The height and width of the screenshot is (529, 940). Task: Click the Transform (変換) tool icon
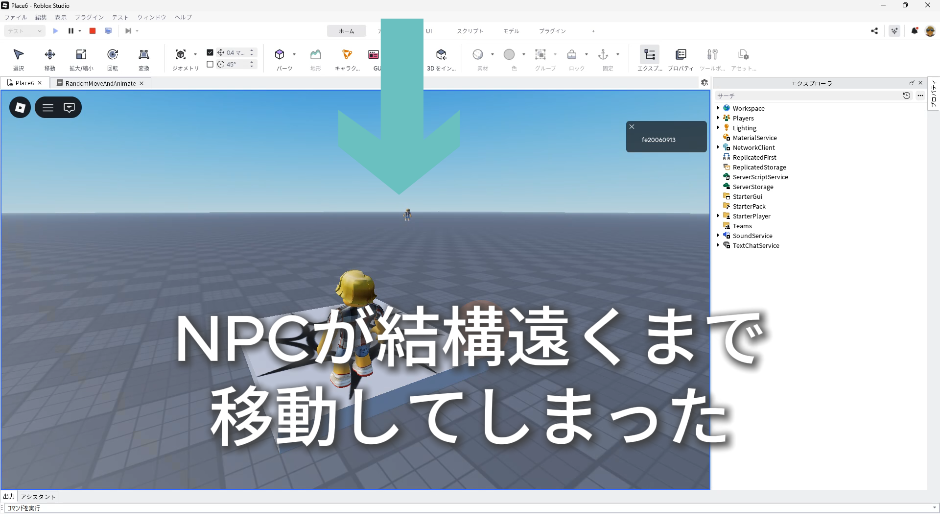click(x=144, y=55)
